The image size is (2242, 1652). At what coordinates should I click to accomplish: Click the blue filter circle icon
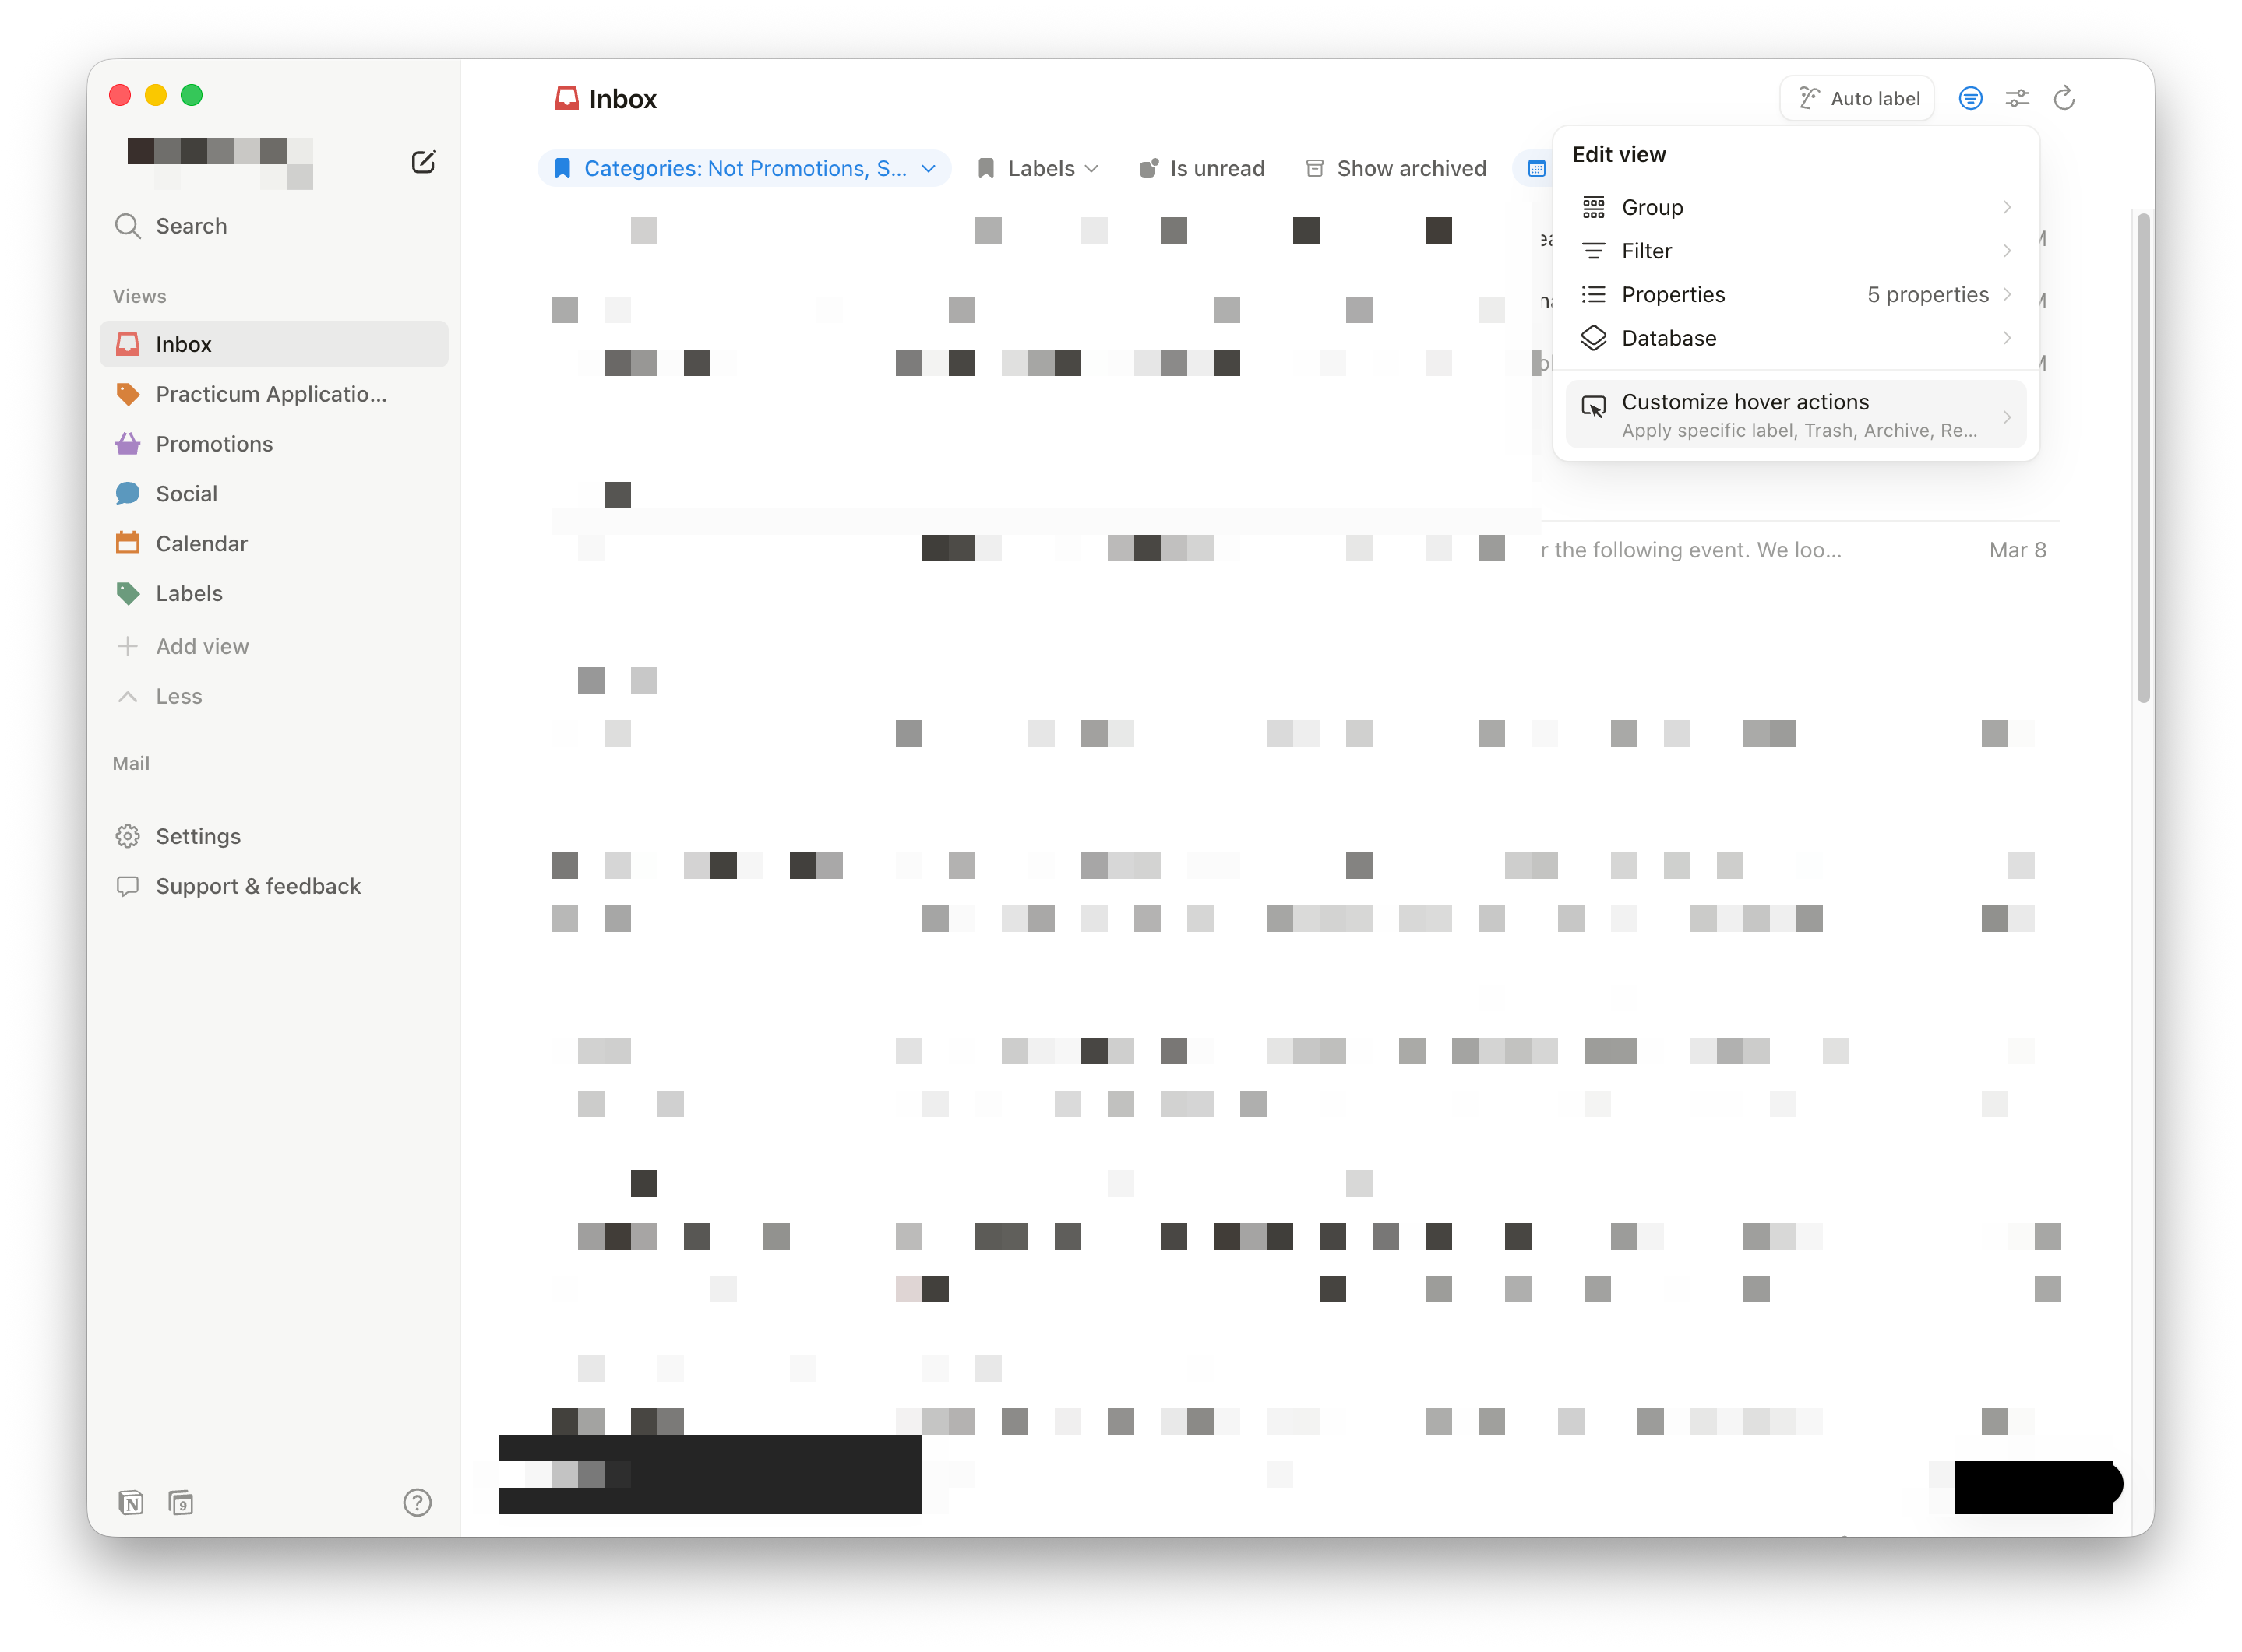pos(1970,98)
